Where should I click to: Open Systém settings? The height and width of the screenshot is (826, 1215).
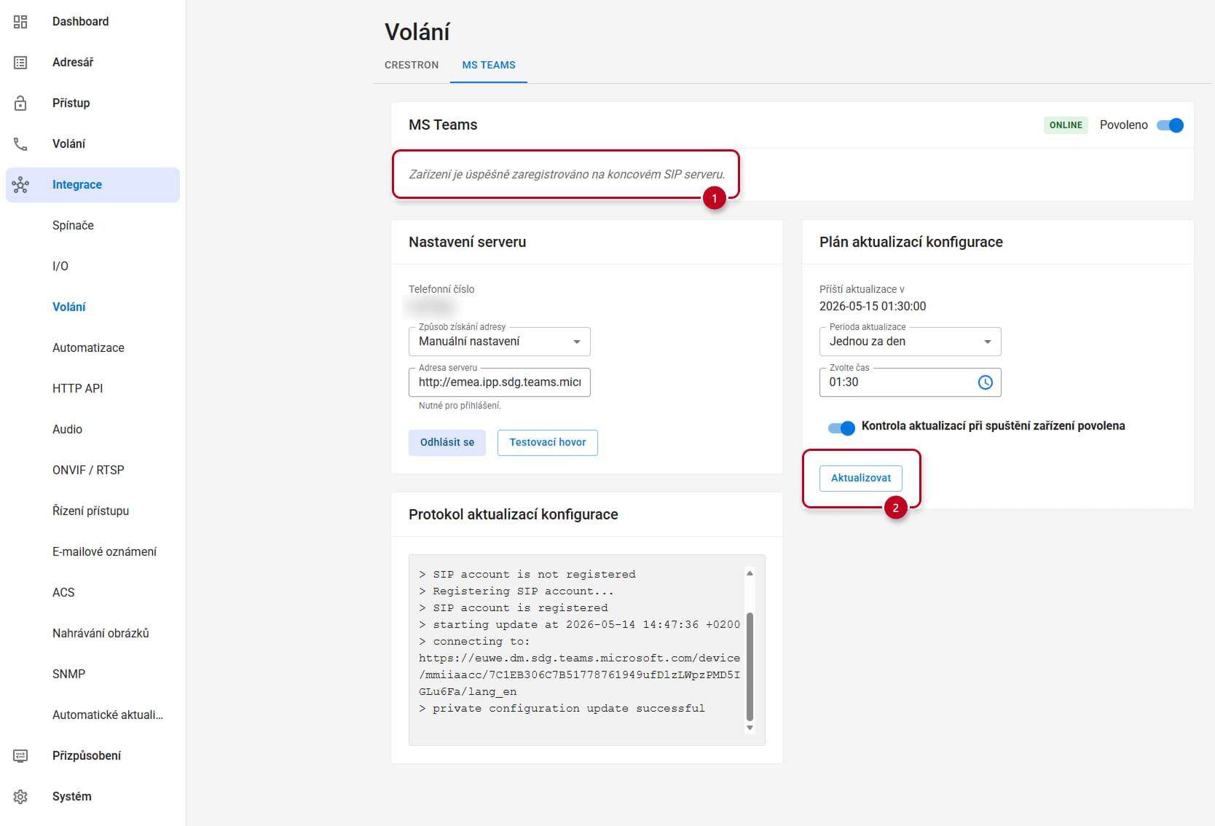click(x=93, y=797)
